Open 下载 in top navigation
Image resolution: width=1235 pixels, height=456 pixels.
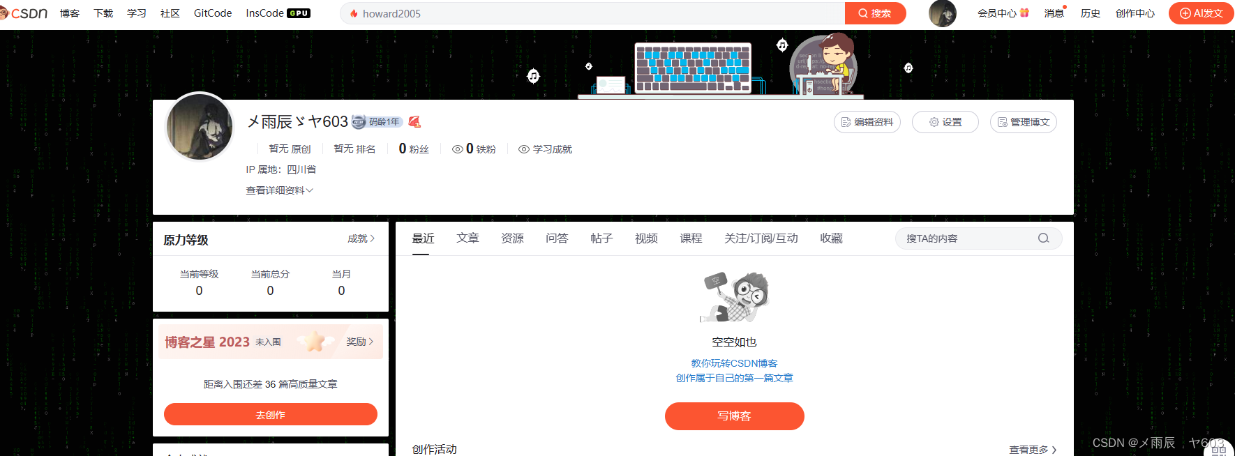click(x=103, y=13)
